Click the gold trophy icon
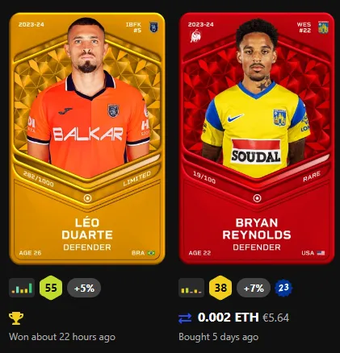This screenshot has width=340, height=353. (16, 318)
